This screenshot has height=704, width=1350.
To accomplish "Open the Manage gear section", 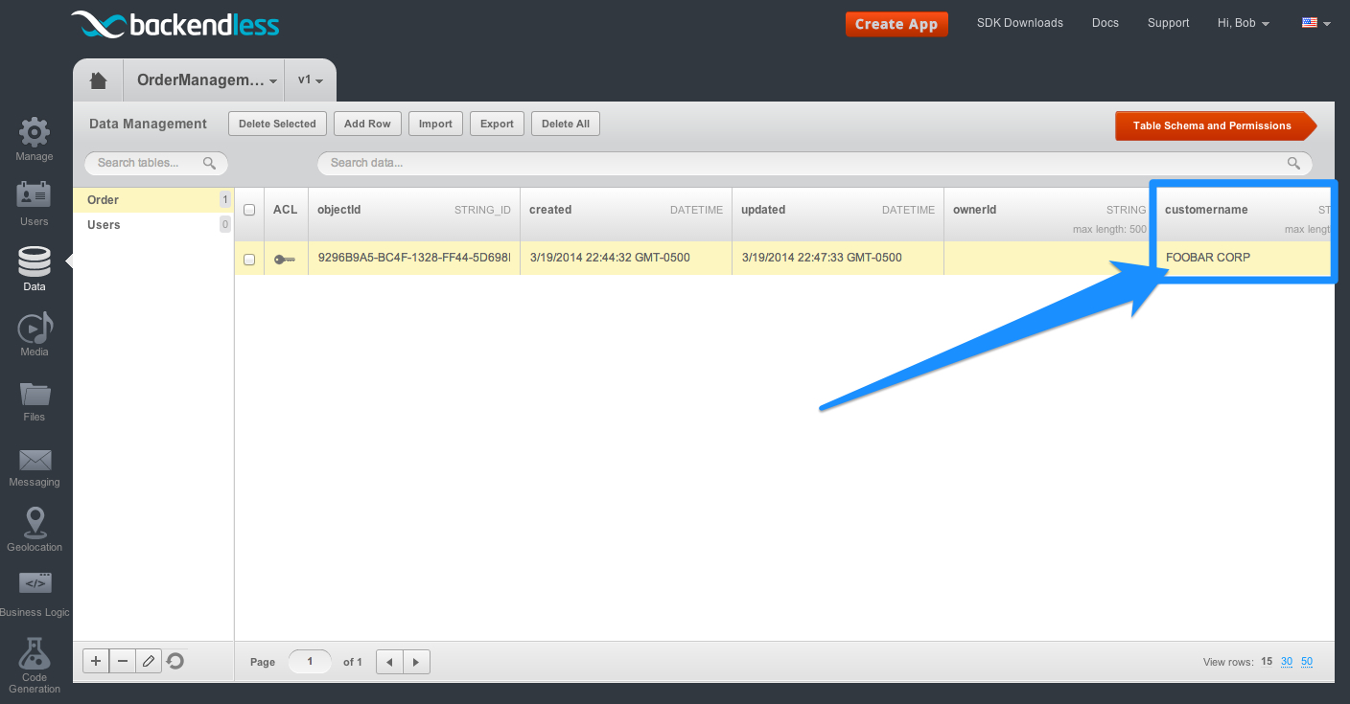I will [35, 139].
